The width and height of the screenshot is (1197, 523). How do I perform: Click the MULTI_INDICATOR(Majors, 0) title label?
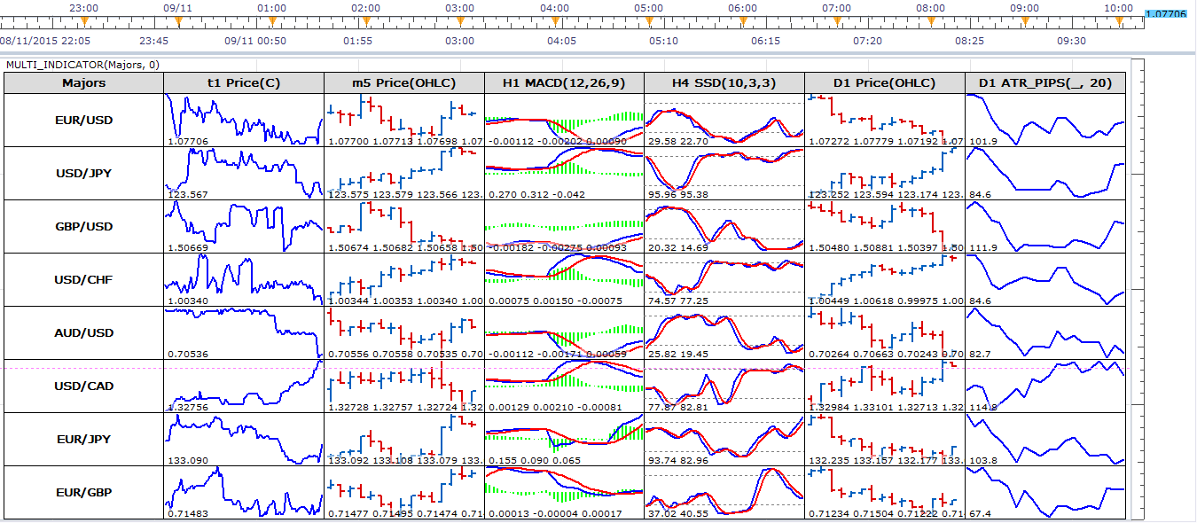click(x=83, y=65)
